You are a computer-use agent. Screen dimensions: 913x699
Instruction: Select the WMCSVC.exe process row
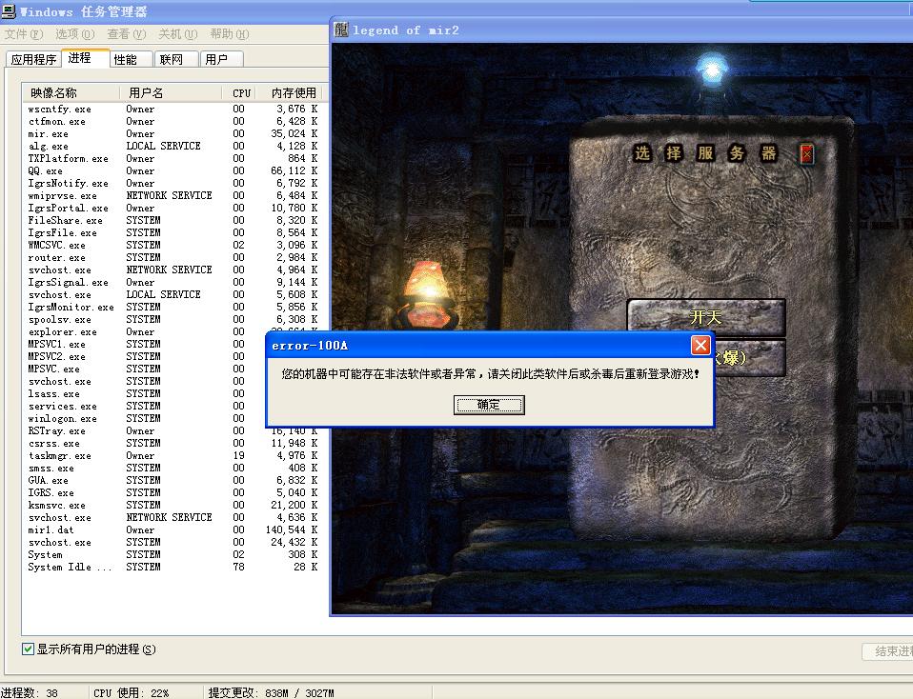pyautogui.click(x=172, y=245)
